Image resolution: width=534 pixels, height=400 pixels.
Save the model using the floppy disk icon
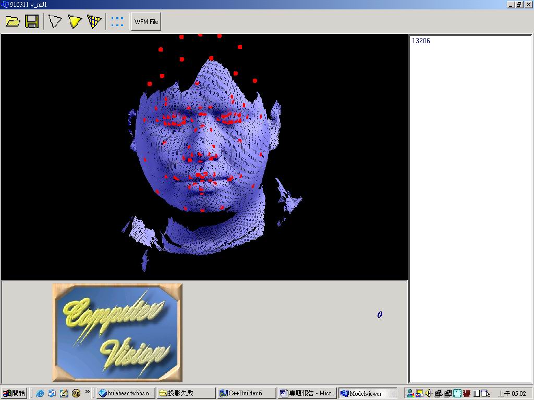(32, 21)
